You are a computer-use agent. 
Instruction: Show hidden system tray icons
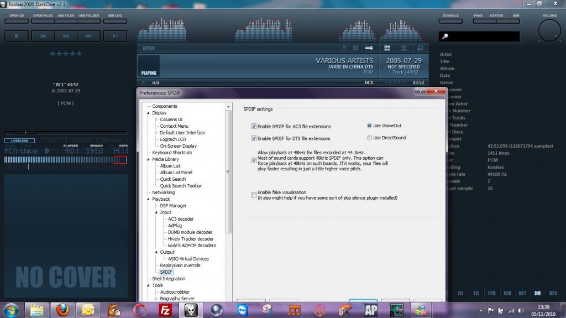tap(480, 310)
